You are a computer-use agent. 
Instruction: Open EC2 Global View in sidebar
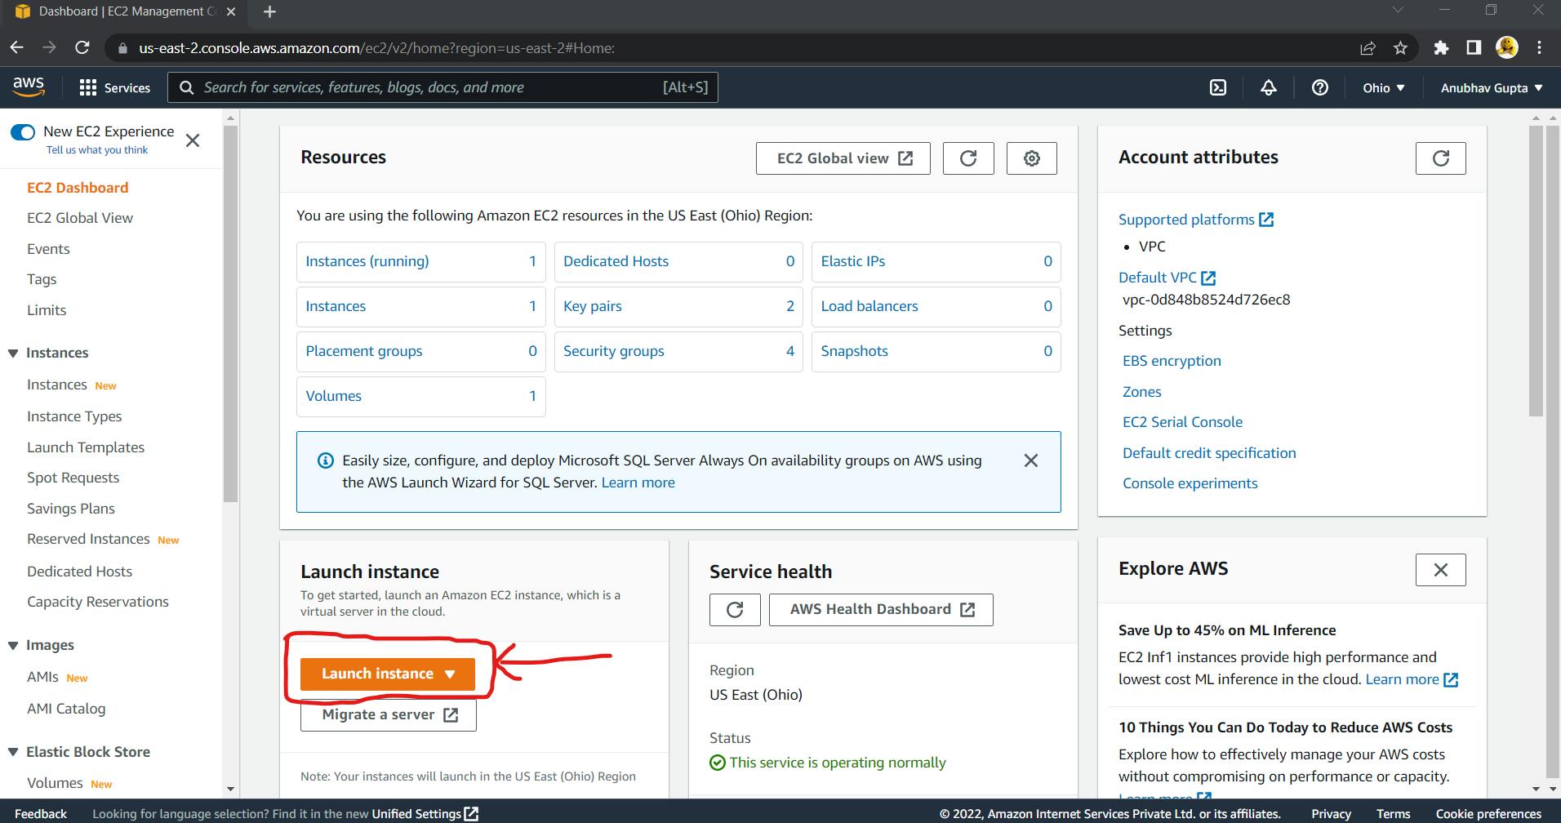coord(80,218)
